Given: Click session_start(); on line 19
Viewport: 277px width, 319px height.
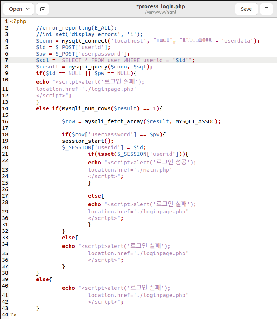Looking at the screenshot, I should click(x=88, y=141).
